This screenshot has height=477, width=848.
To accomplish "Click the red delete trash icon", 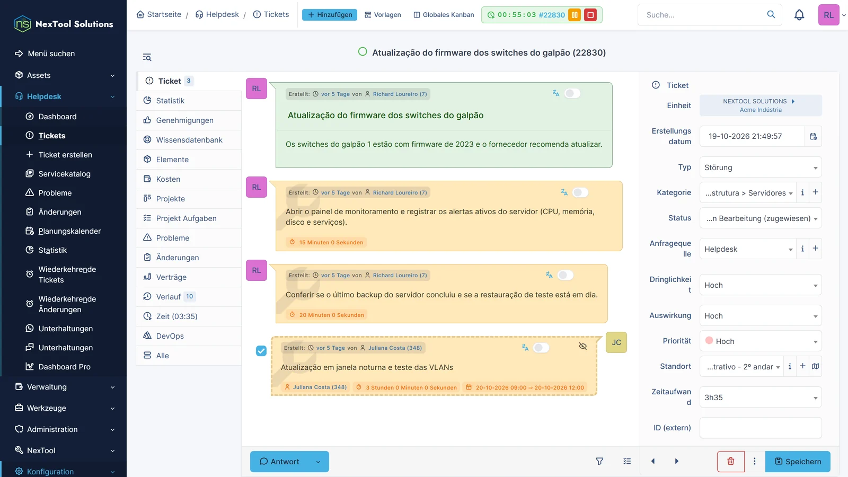I will click(x=731, y=461).
